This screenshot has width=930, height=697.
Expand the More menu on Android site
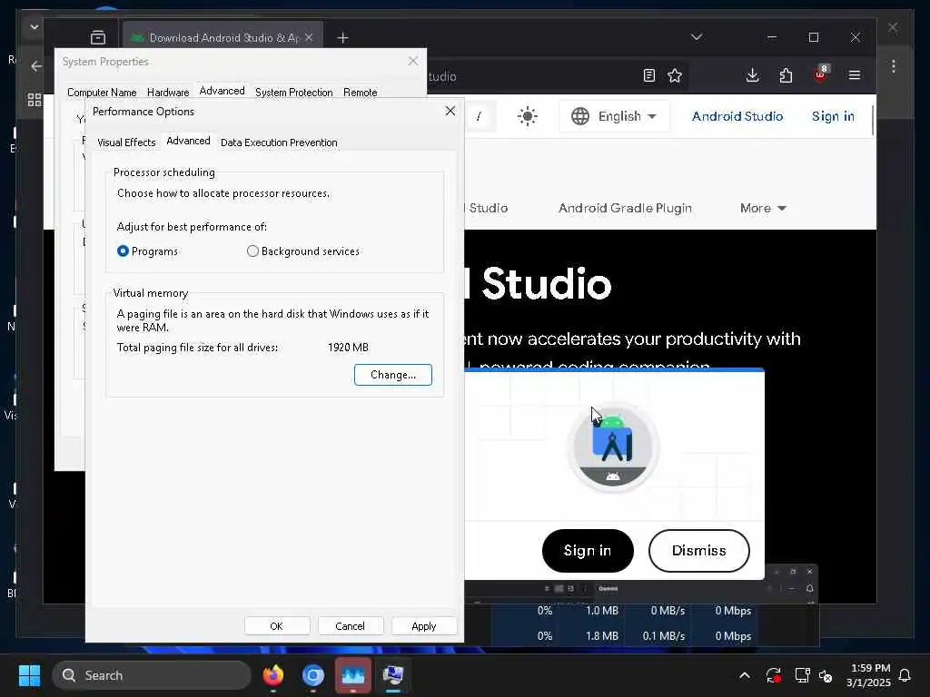click(x=763, y=208)
